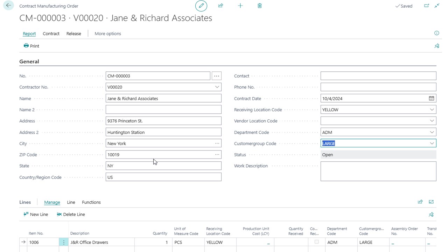The height and width of the screenshot is (252, 448).
Task: Open the Receiving Location Code dropdown
Action: point(432,110)
